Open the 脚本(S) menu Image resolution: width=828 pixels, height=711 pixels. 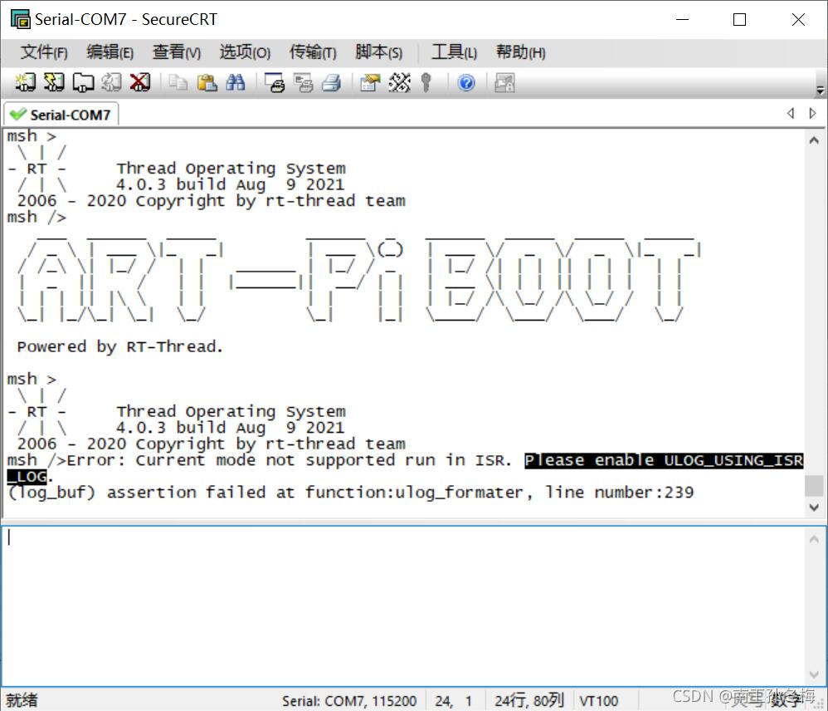[x=378, y=52]
